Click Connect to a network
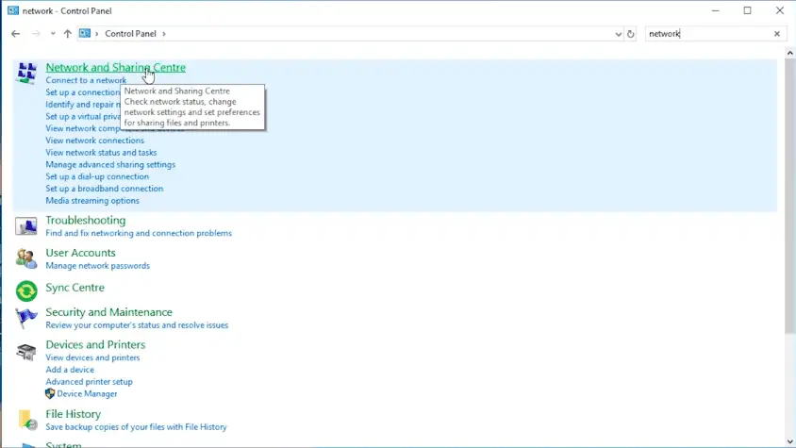 86,80
